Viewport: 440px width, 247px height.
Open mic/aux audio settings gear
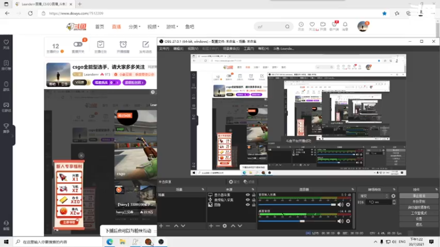point(348,205)
